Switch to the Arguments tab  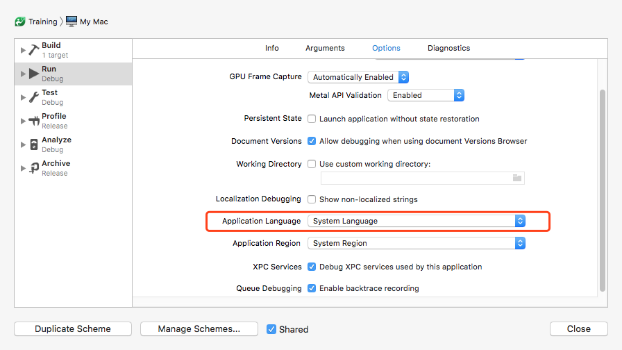325,48
